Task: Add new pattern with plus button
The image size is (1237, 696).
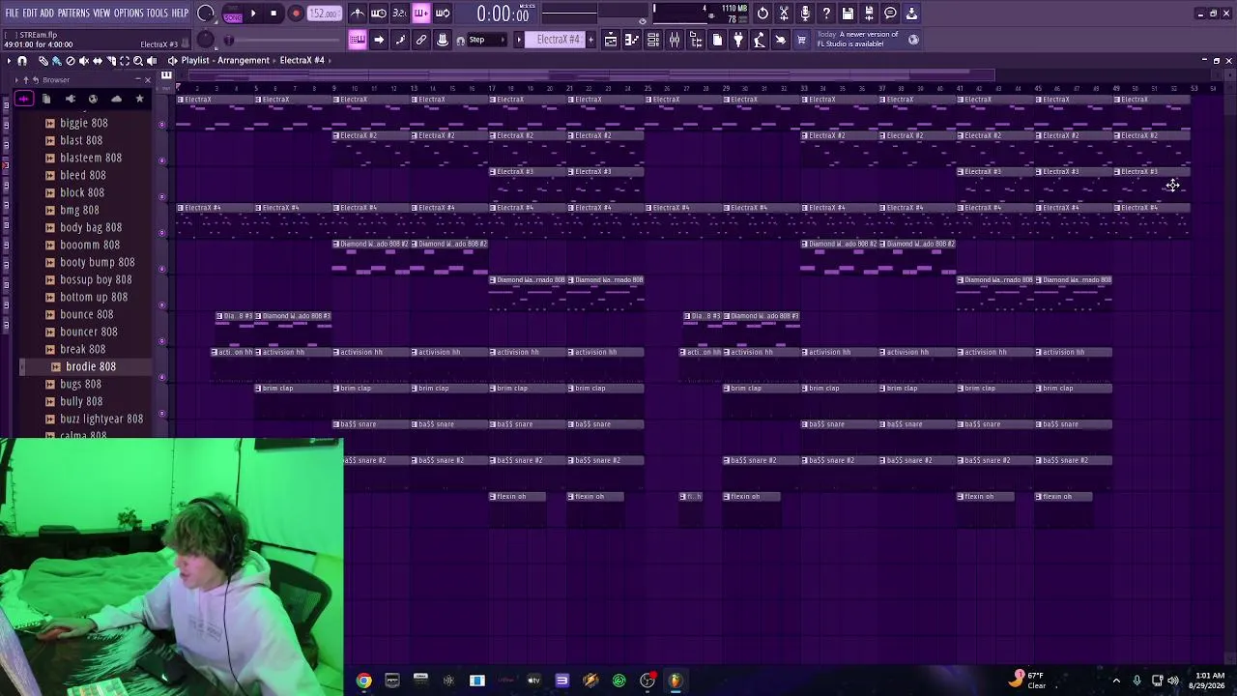Action: click(x=590, y=40)
